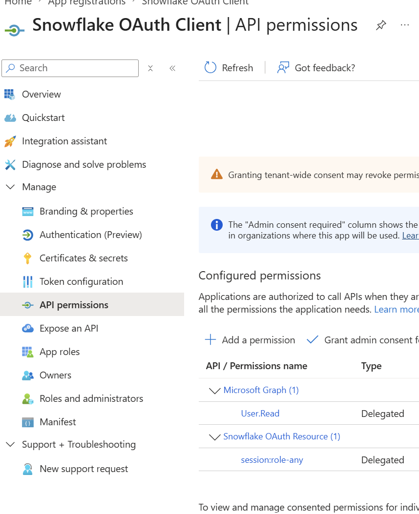The width and height of the screenshot is (419, 514).
Task: Click the Overview grid icon
Action: (x=10, y=95)
